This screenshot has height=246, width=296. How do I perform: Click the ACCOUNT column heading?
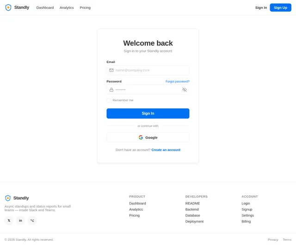coord(250,196)
